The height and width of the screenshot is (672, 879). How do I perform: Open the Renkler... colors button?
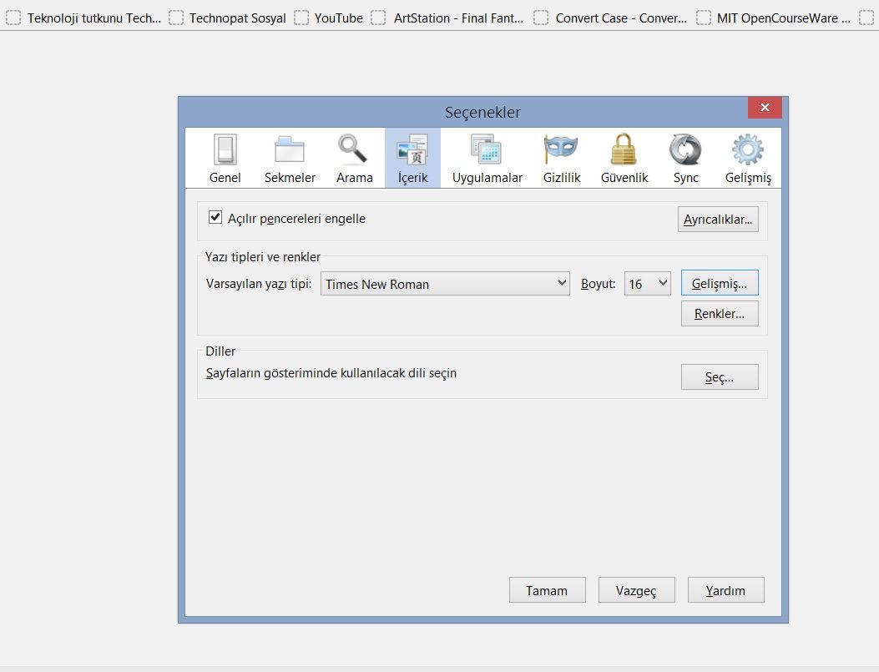click(720, 313)
